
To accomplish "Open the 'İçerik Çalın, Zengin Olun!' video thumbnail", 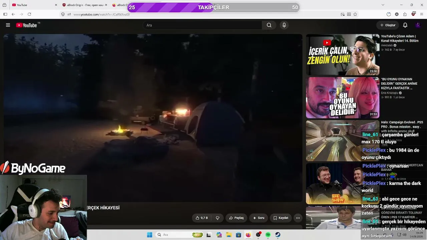I will pos(343,55).
